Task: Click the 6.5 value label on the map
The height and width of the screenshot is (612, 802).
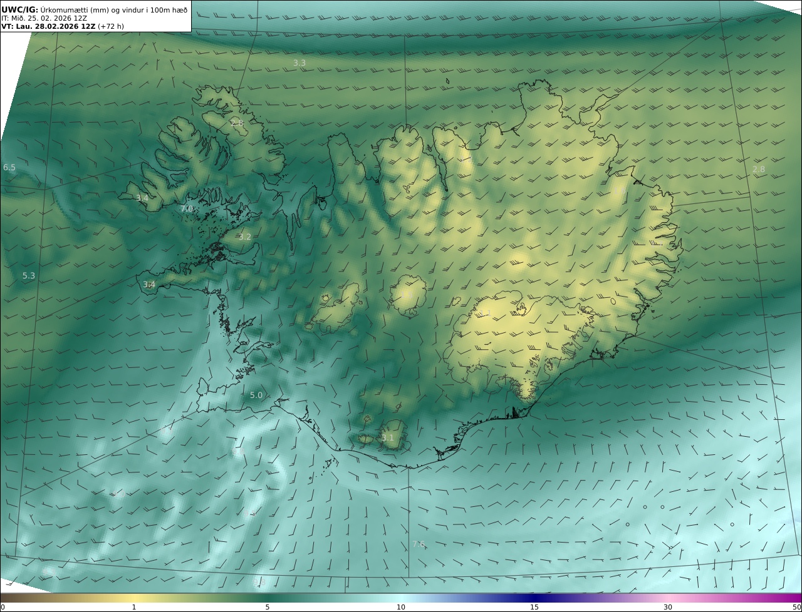Action: (9, 167)
